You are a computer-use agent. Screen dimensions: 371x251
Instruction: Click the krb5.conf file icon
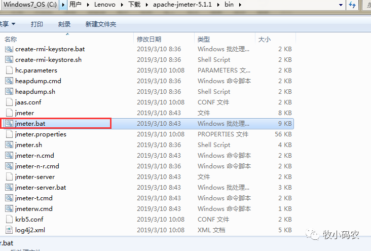coord(9,220)
